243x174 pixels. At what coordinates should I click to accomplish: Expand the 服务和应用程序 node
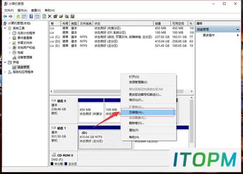coord(5,72)
